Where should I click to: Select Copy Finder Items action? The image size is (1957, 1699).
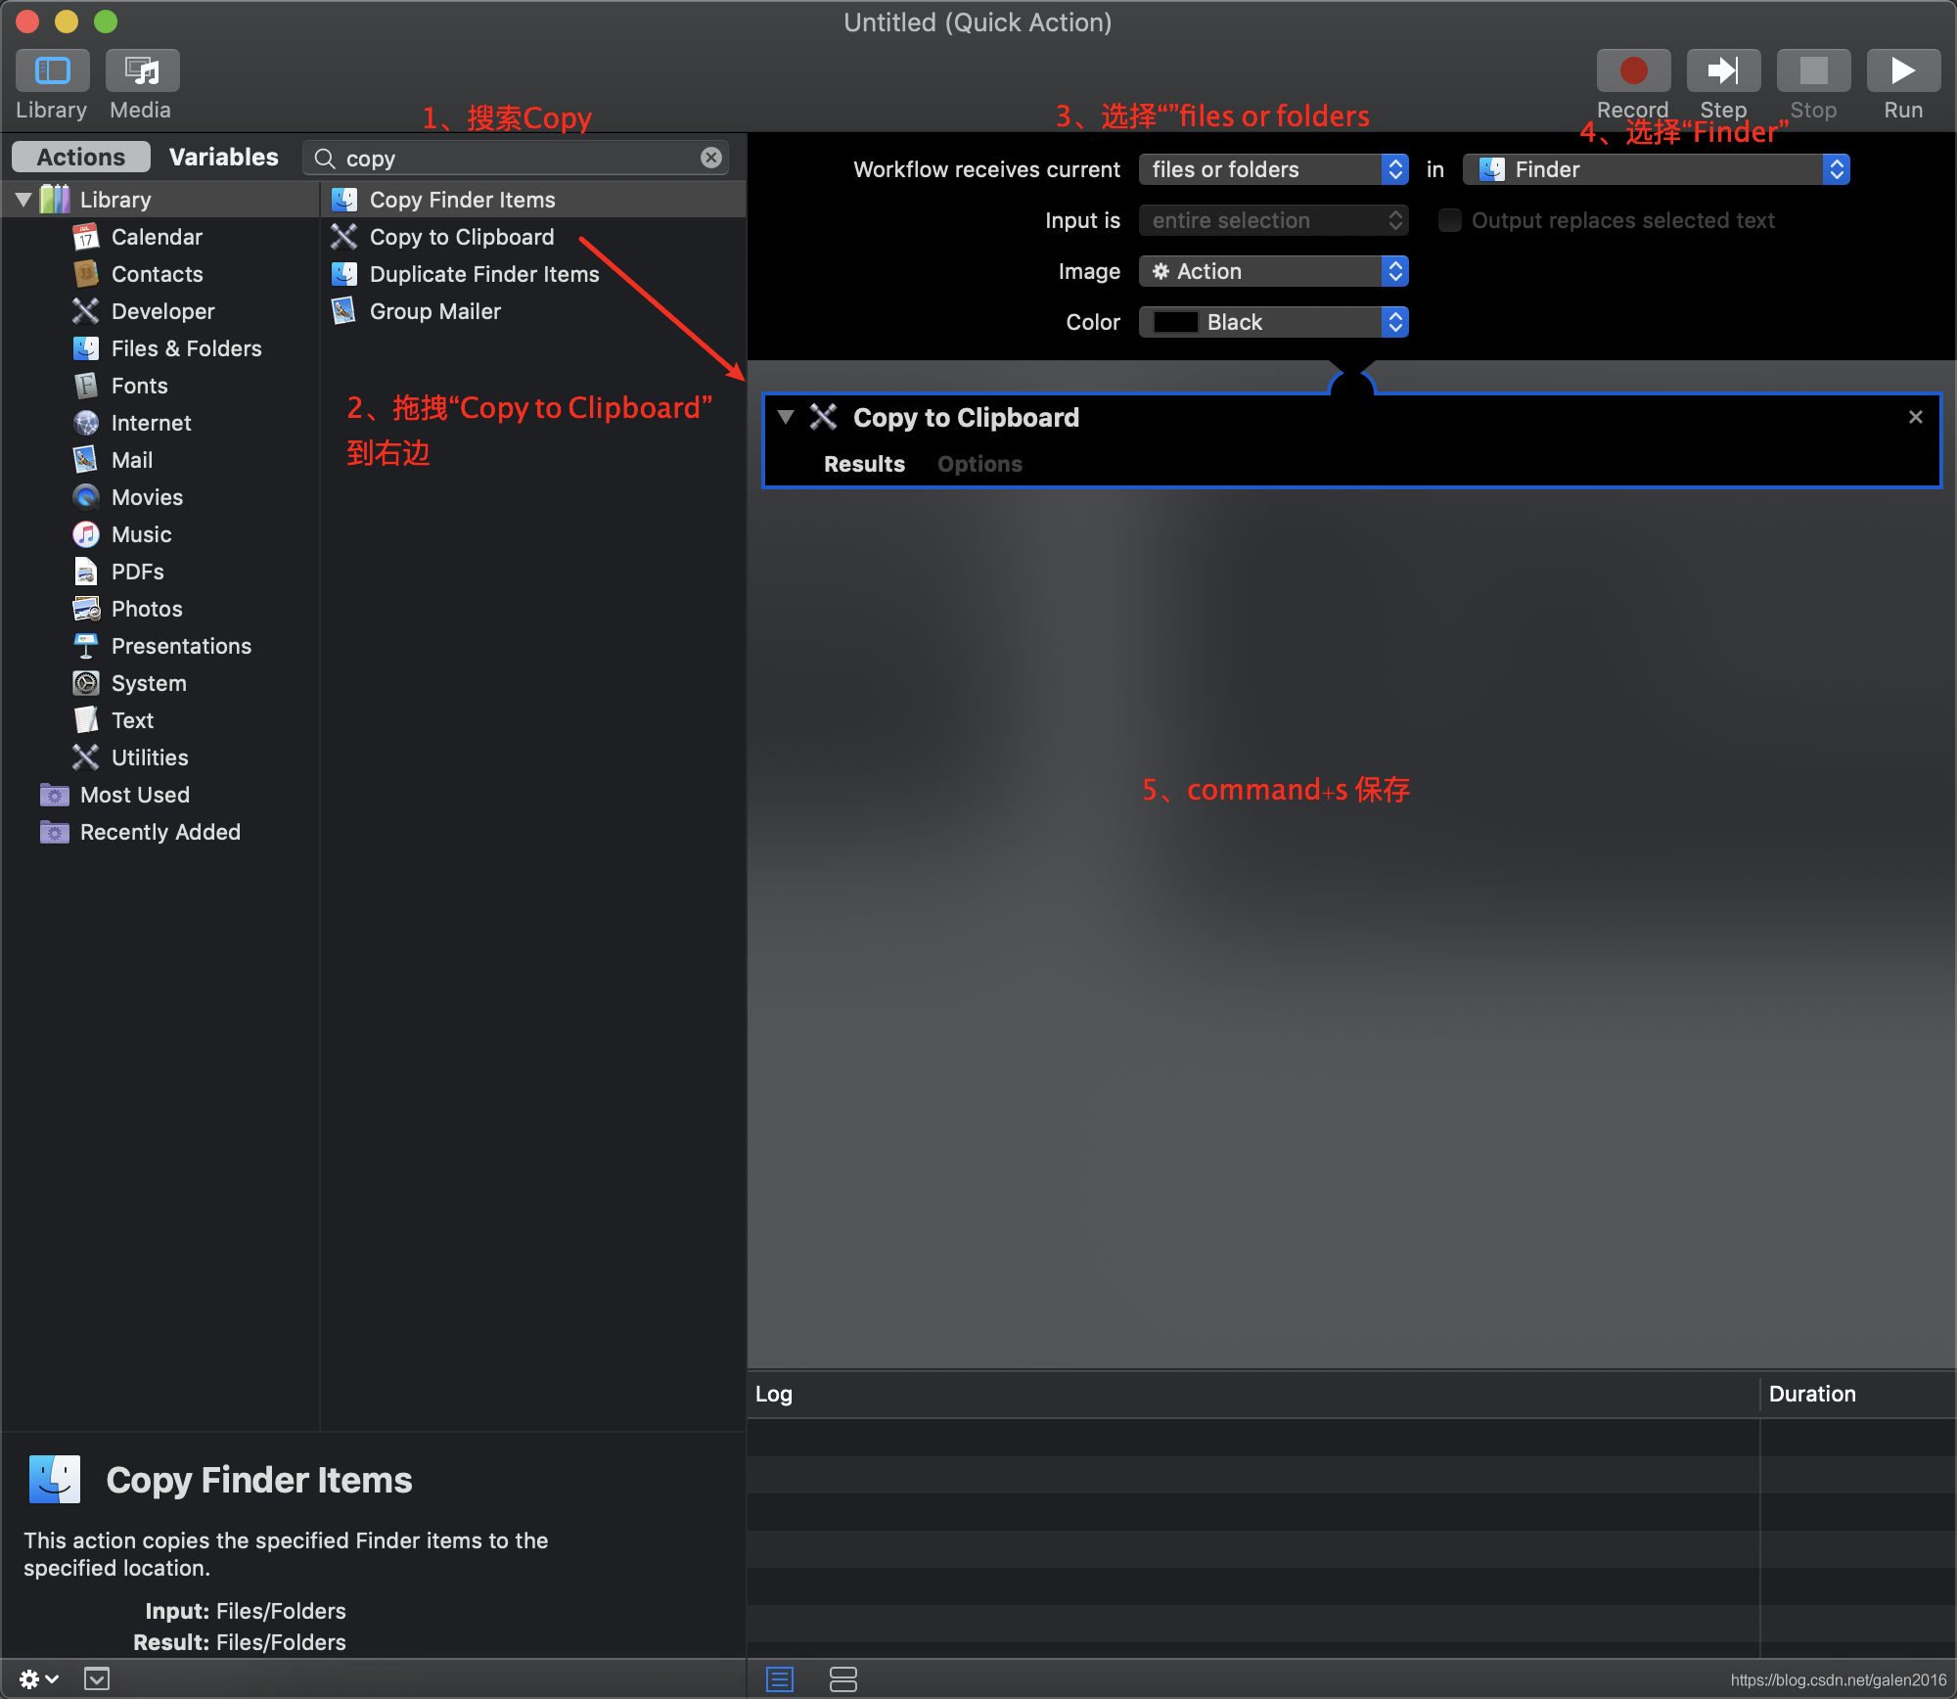point(534,200)
